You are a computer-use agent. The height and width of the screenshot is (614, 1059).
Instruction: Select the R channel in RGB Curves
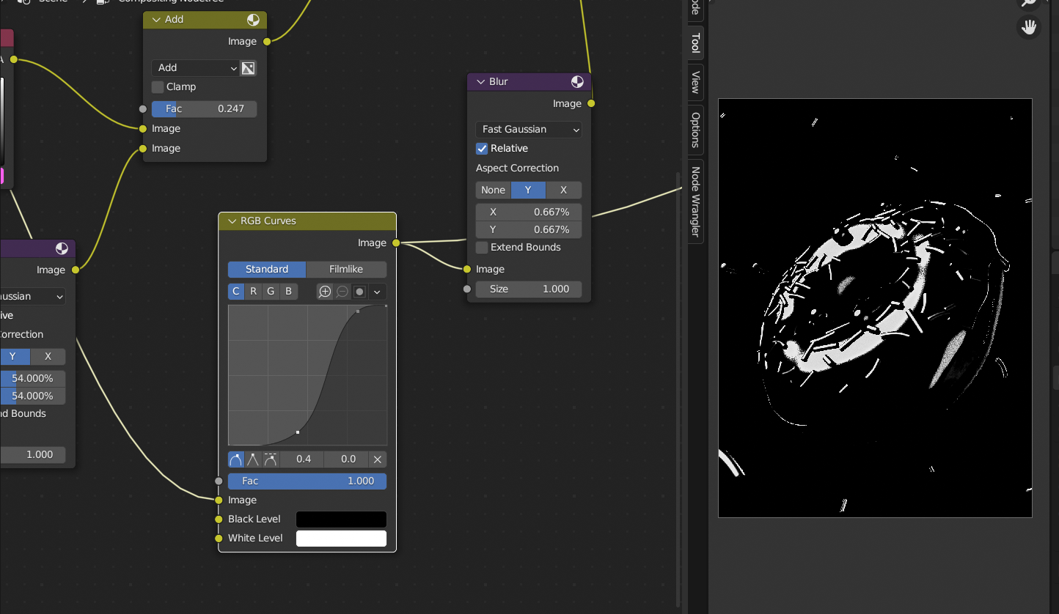click(x=253, y=292)
